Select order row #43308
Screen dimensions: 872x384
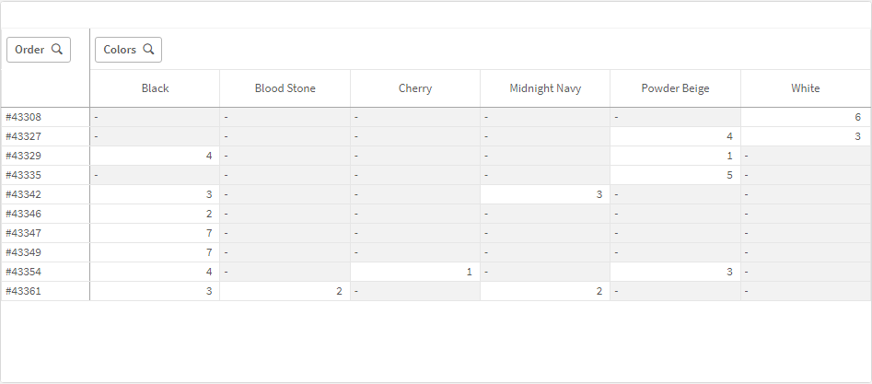(23, 117)
